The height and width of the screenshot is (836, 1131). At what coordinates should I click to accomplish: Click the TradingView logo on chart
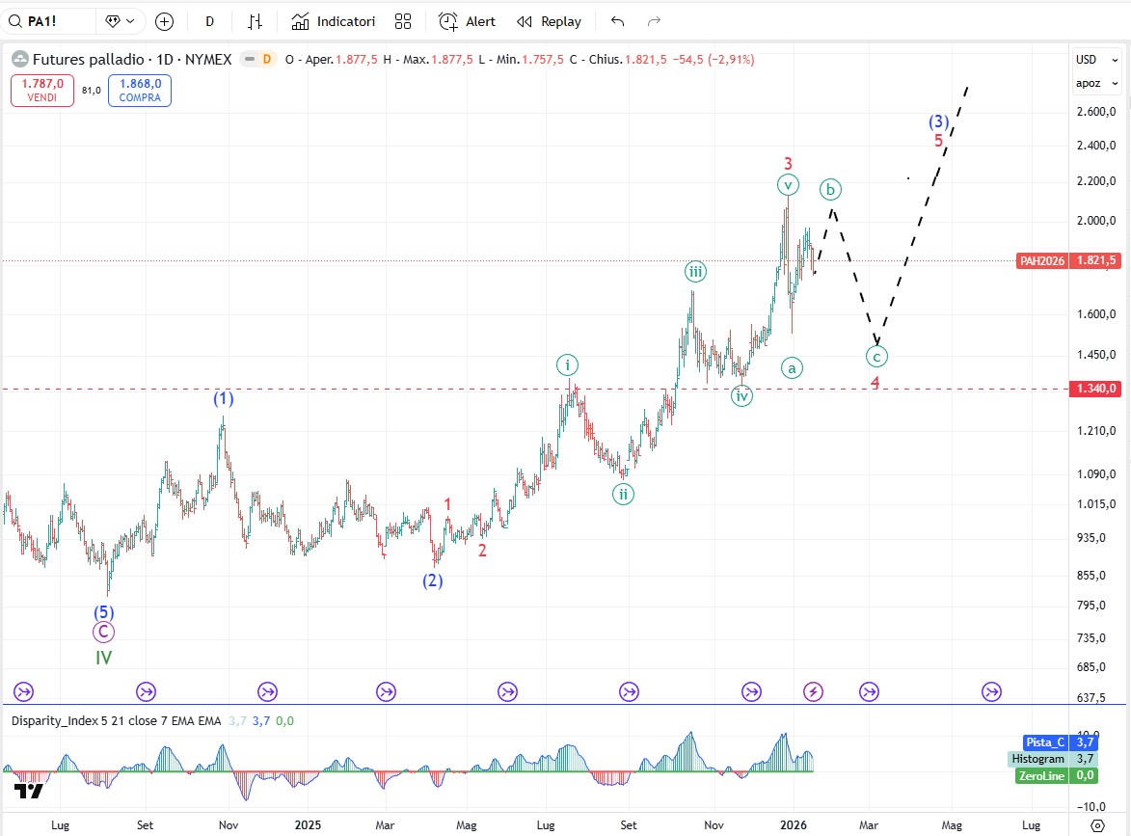tap(29, 792)
